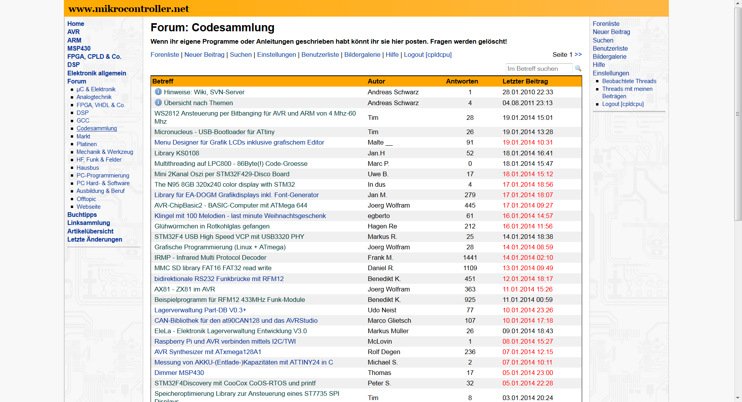Click the browser scrollbar down arrow
Viewport: 742px width, 402px height.
pyautogui.click(x=738, y=398)
